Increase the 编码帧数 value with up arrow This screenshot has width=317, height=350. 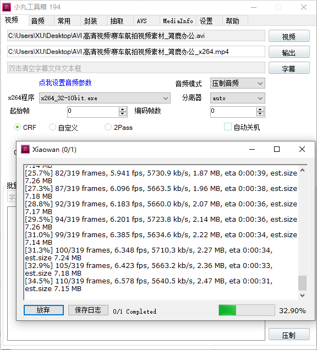click(260, 109)
